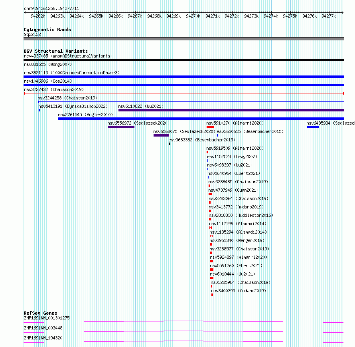
Task: Click the red nsv6010444 variant marker
Action: tap(212, 278)
